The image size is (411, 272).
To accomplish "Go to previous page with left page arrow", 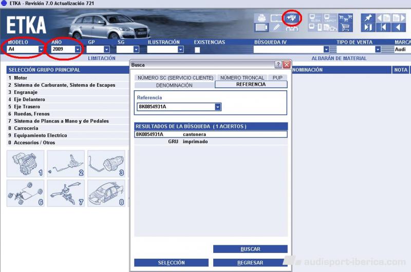I will pyautogui.click(x=383, y=18).
